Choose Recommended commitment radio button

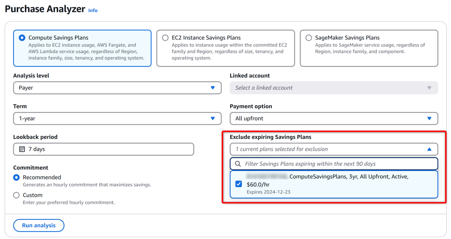click(x=16, y=177)
